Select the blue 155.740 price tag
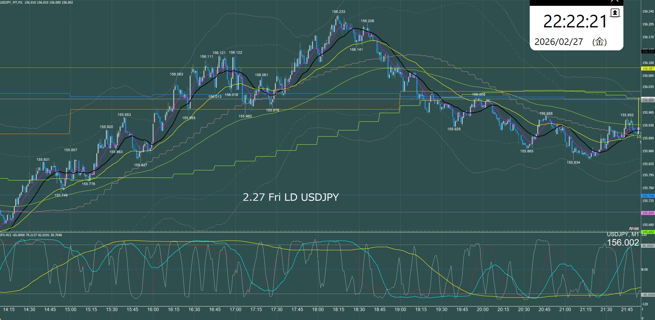Viewport: 655px width, 320px height. coord(648,196)
